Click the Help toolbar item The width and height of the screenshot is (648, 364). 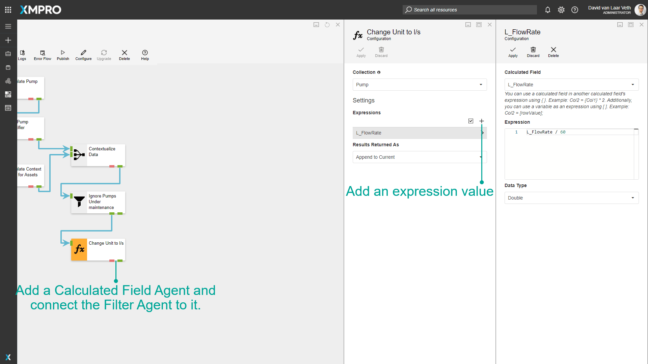(x=145, y=55)
